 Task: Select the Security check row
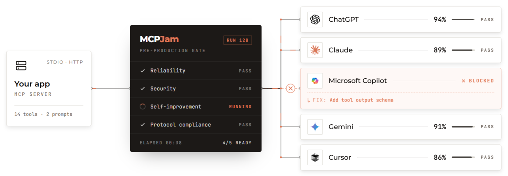click(x=196, y=89)
